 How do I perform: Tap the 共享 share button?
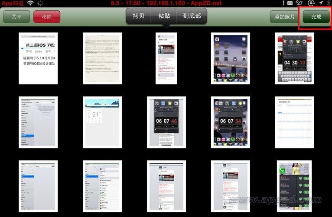[16, 16]
